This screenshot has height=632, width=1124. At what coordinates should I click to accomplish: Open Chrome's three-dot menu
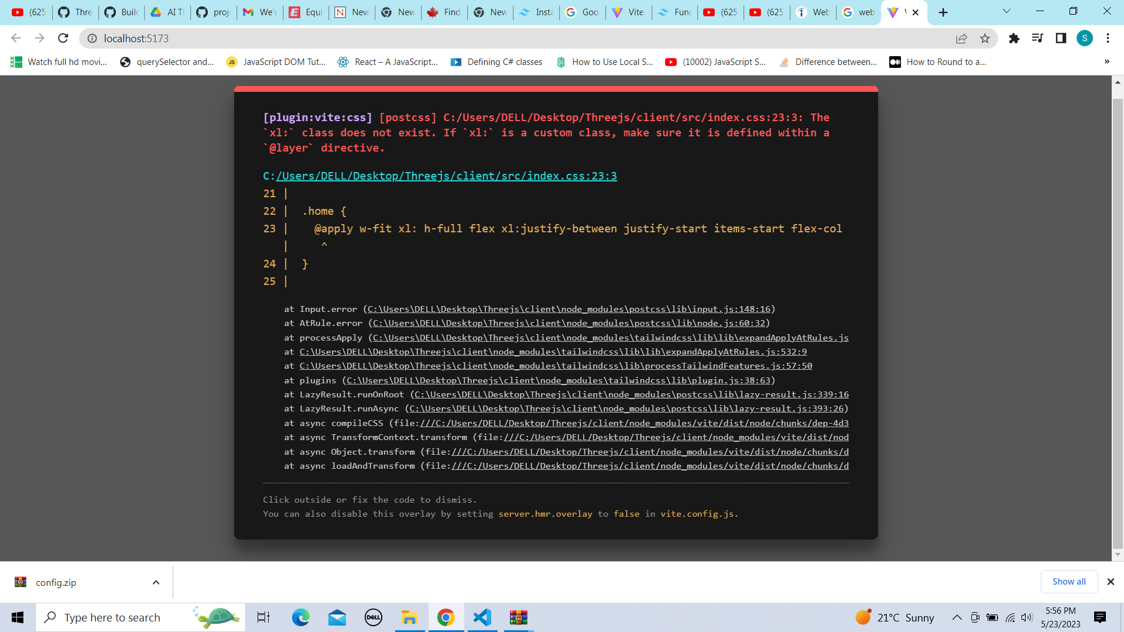(1108, 38)
